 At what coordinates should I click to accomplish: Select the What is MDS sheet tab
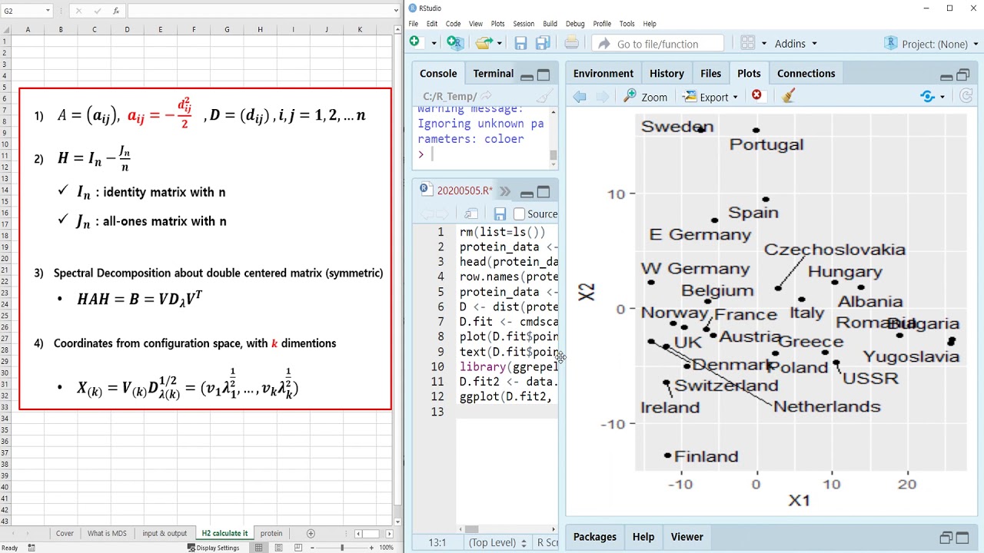pyautogui.click(x=107, y=533)
